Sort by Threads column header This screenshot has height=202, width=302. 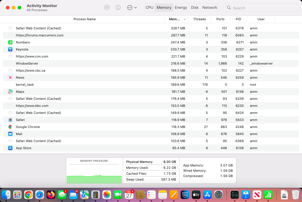click(x=200, y=19)
